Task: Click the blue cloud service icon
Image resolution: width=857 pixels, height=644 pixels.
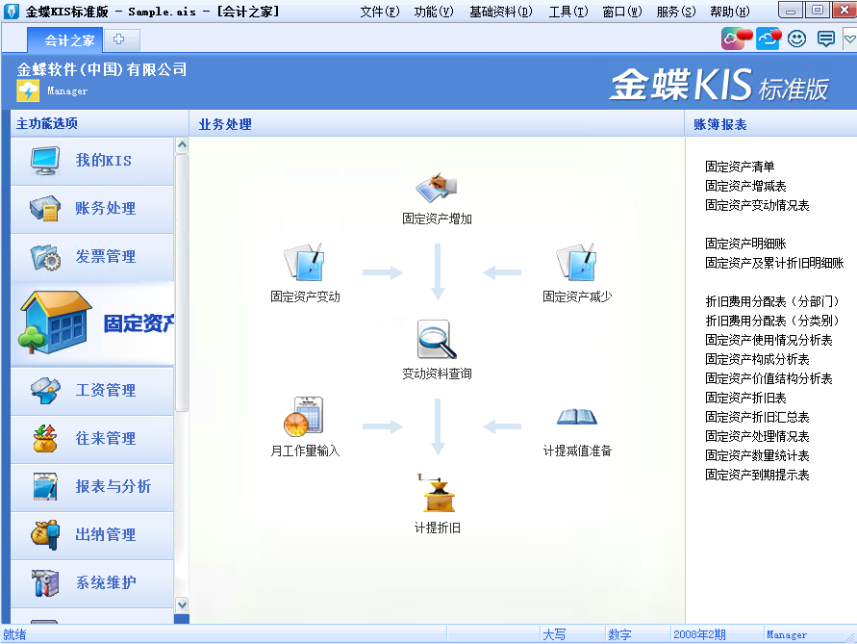Action: (x=768, y=39)
